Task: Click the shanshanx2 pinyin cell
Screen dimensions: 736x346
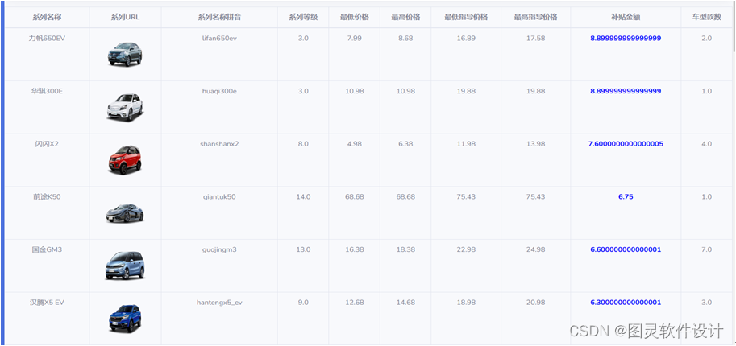Action: click(219, 144)
